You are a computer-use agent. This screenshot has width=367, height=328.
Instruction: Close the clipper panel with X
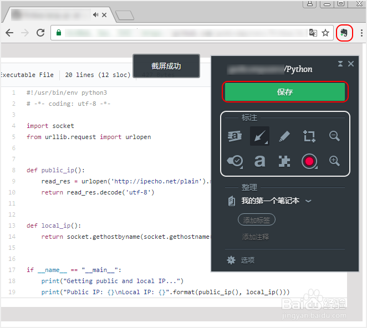[350, 64]
